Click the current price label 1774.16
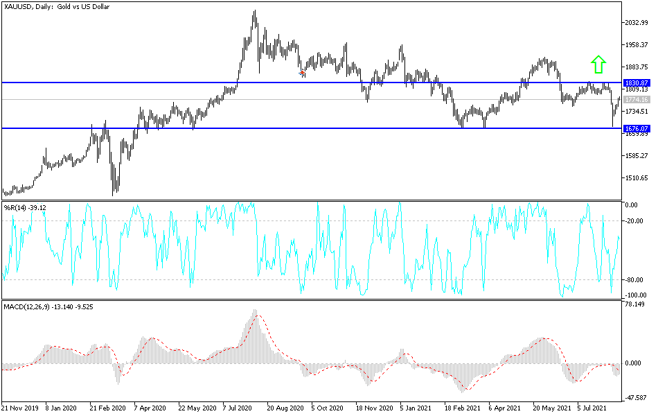 637,100
